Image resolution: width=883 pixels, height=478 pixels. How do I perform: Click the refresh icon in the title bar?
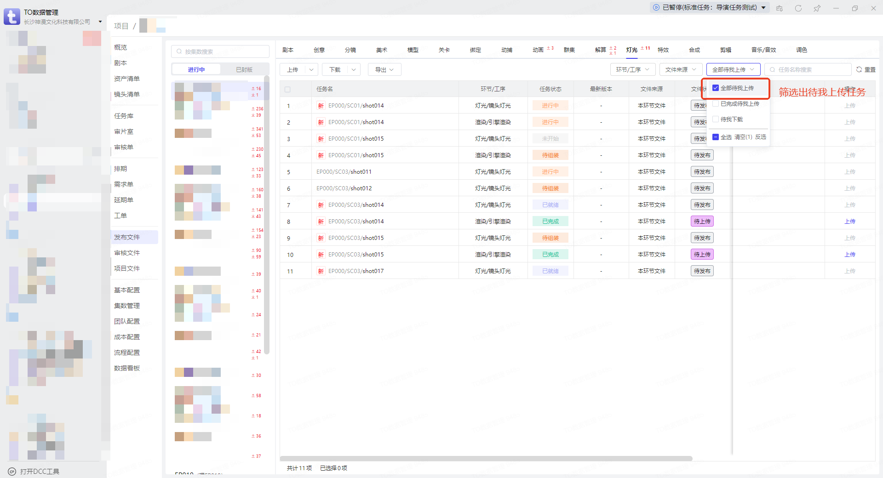click(798, 8)
